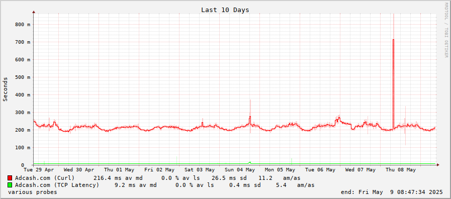This screenshot has height=199, width=451.
Task: Click the 'Wed 07 May' x-axis date label
Action: [x=360, y=170]
